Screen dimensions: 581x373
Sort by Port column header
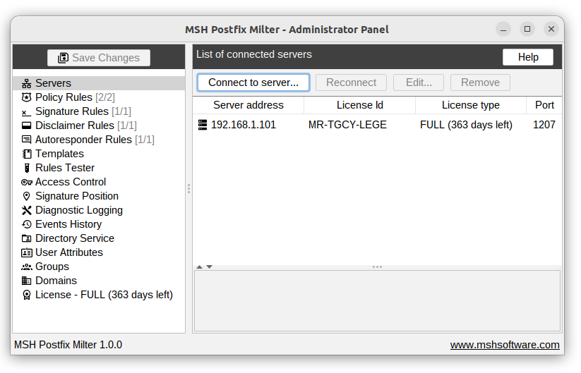[x=544, y=105]
